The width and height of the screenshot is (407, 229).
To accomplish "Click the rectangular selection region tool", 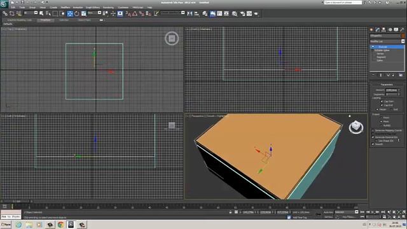I will [x=55, y=13].
